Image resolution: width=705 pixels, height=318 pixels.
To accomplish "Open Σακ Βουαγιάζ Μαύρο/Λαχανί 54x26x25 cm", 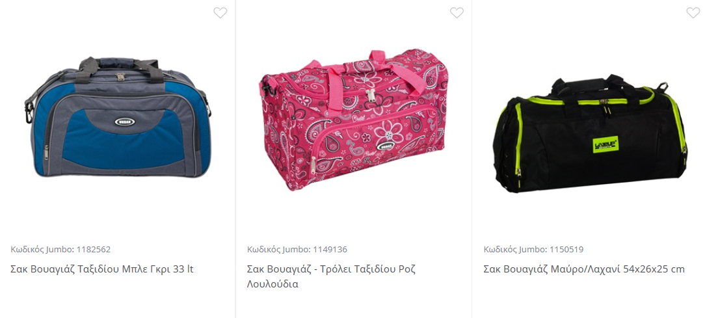I will 584,269.
